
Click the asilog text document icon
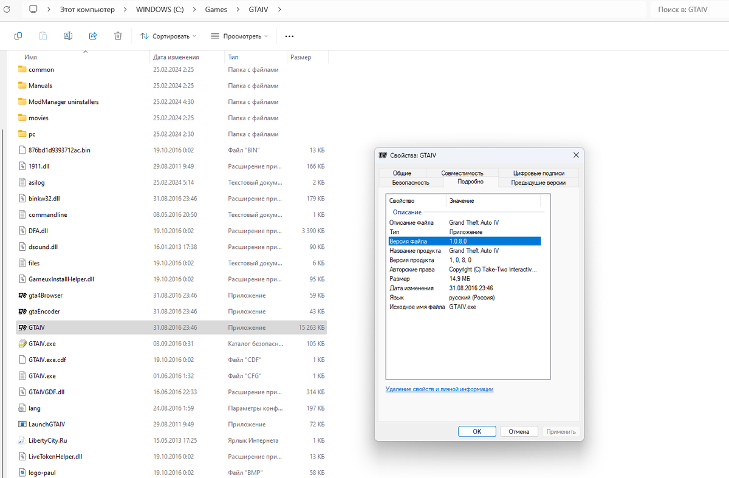22,182
